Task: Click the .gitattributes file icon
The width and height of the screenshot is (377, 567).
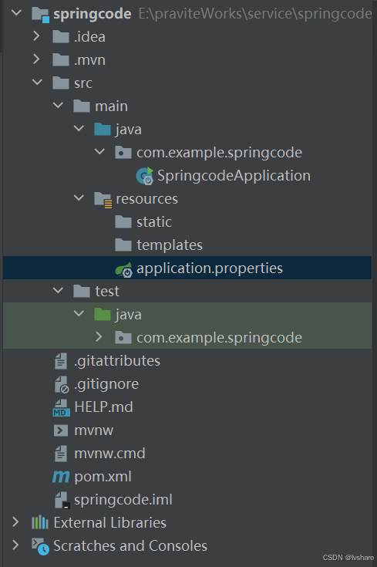Action: [x=61, y=361]
